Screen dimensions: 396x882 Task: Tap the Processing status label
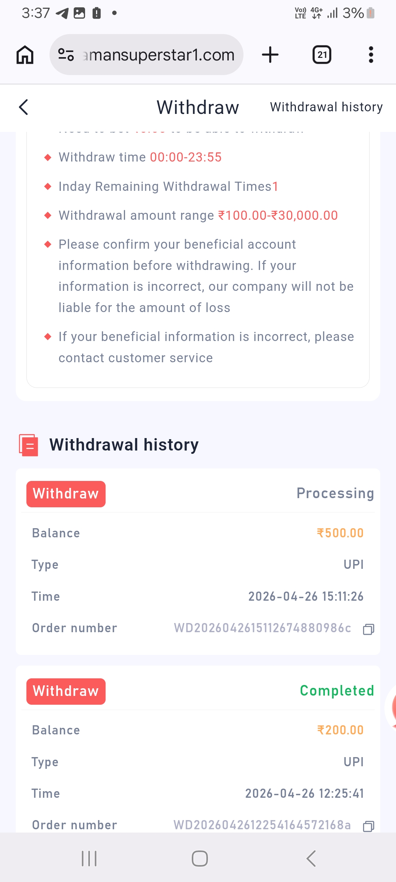point(335,493)
